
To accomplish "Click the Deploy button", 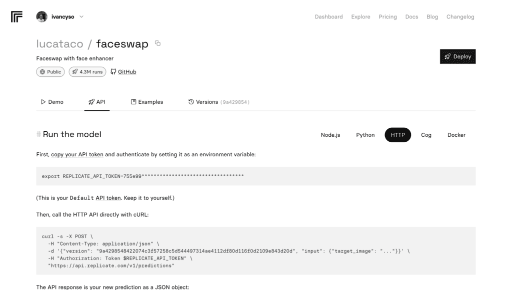I will [x=457, y=56].
